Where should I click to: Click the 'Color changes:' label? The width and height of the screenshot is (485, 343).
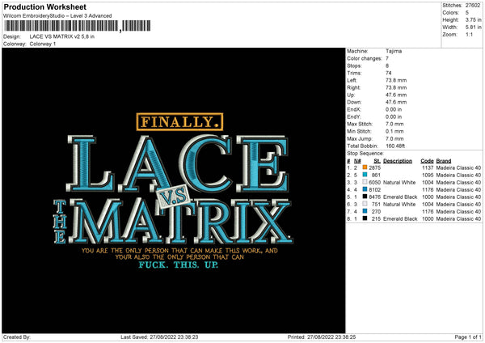[x=365, y=58]
